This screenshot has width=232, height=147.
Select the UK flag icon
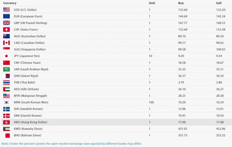[x=6, y=23]
